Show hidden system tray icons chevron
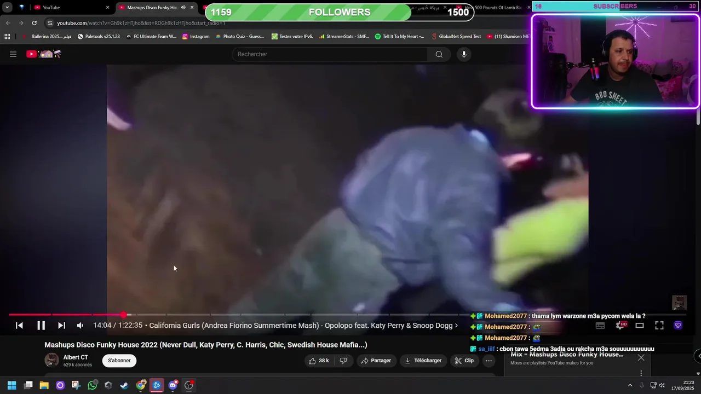This screenshot has width=701, height=394. (x=630, y=385)
